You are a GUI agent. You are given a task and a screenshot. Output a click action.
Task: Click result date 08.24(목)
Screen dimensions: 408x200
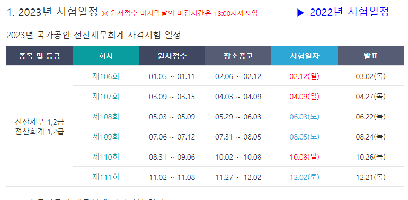click(x=370, y=137)
